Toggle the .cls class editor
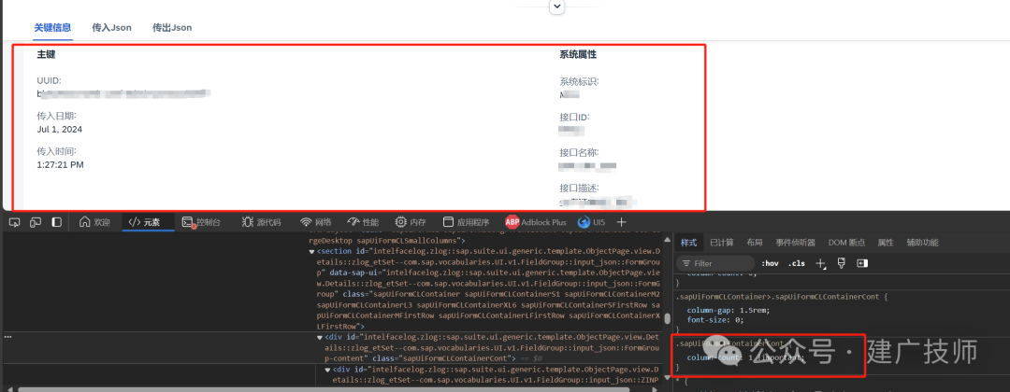Screen dimensions: 1010x392 click(798, 263)
